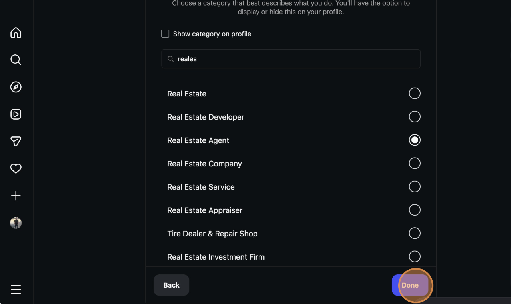Click the Search magnifier icon in sidebar
Screen dimensions: 511x304
click(x=16, y=60)
